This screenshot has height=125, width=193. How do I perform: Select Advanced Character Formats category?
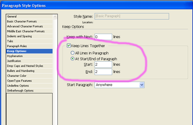point(29,26)
